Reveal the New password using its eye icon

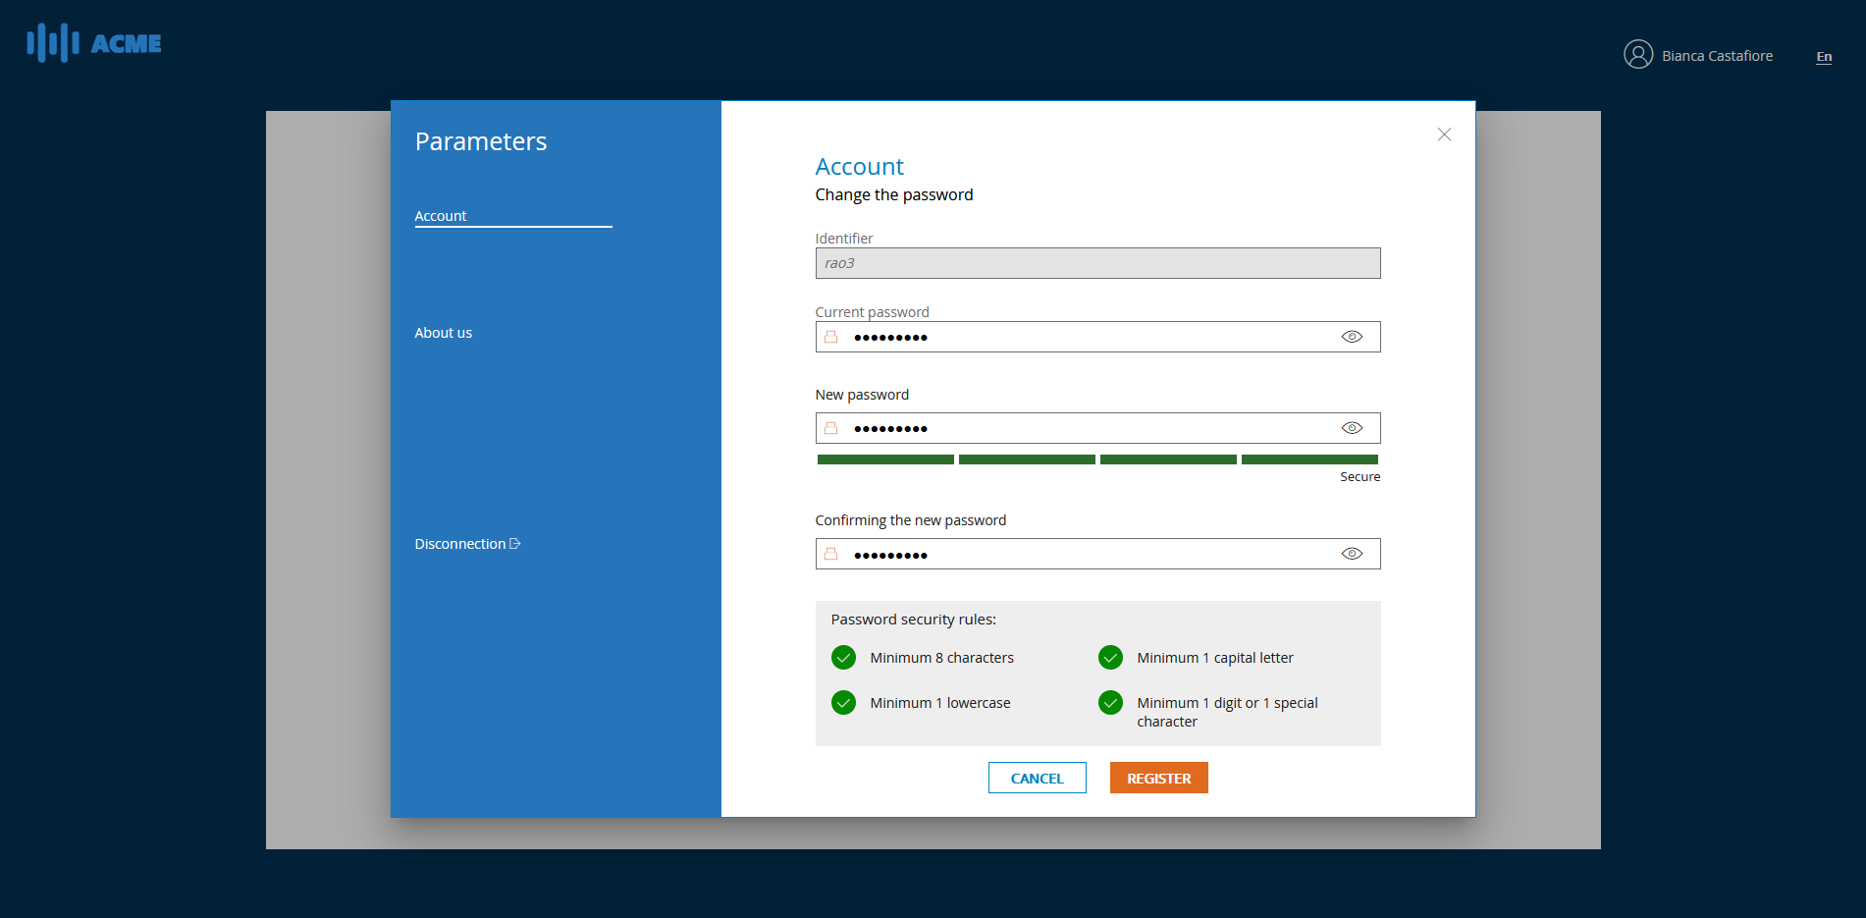point(1352,427)
